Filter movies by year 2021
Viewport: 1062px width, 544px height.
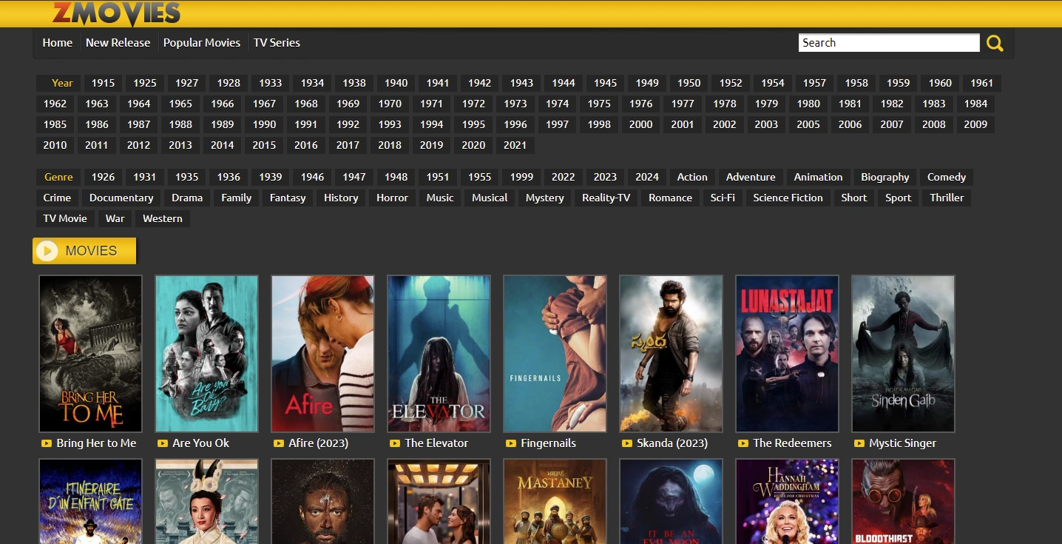pyautogui.click(x=515, y=145)
